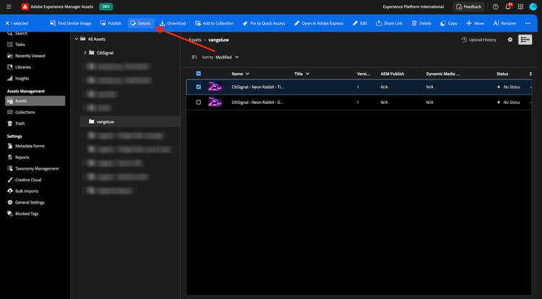Image resolution: width=542 pixels, height=299 pixels.
Task: Select the CitiSignal folder label
Action: (105, 53)
